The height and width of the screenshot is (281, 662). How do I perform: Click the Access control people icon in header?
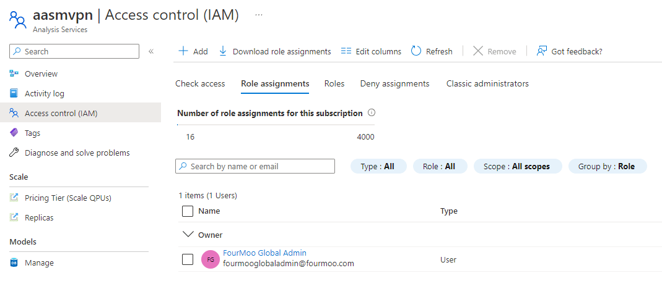click(18, 19)
